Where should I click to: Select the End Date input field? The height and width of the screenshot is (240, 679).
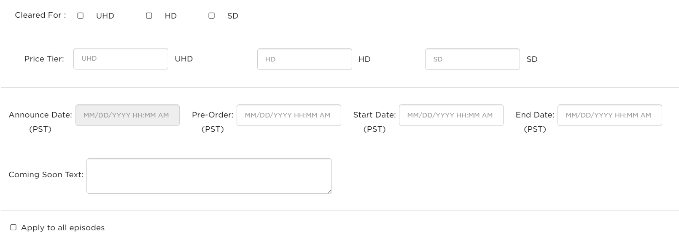pyautogui.click(x=609, y=115)
